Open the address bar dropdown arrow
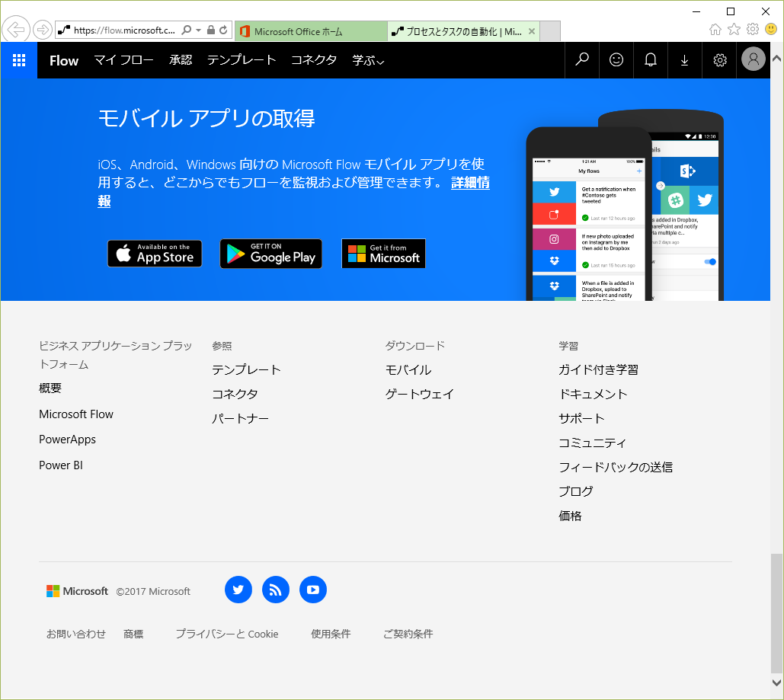The image size is (784, 700). pyautogui.click(x=199, y=30)
